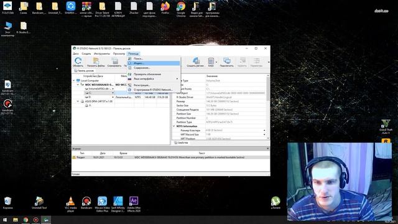Click the Тип column header in the log
398x224 pixels.
tap(82, 154)
